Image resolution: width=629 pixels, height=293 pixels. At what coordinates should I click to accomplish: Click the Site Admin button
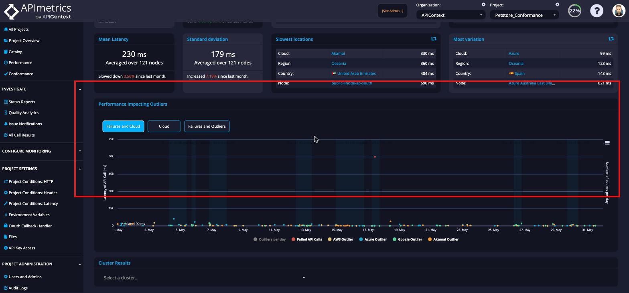(x=392, y=11)
